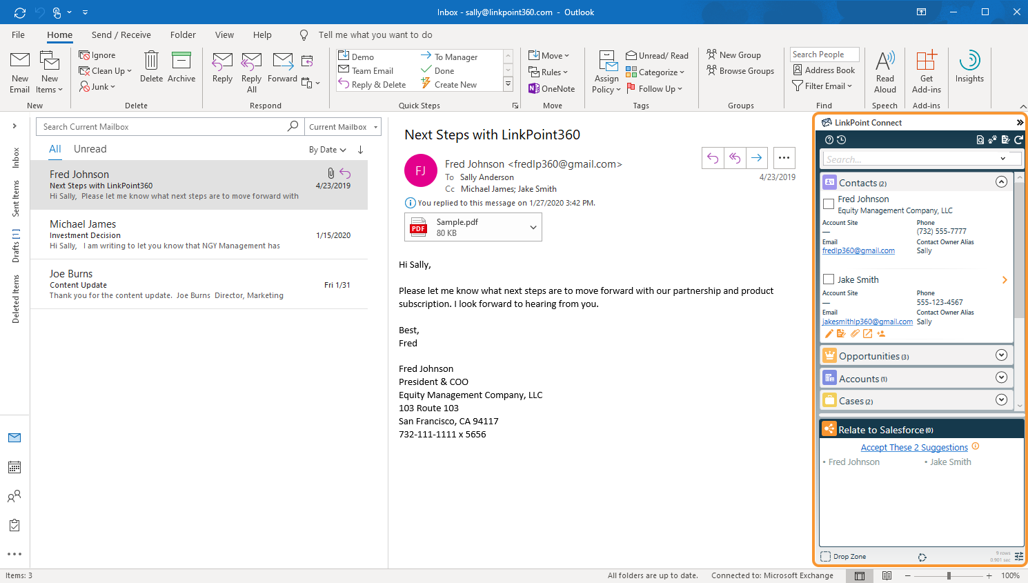Open Follow Up dropdown
The image size is (1028, 583).
click(x=654, y=88)
